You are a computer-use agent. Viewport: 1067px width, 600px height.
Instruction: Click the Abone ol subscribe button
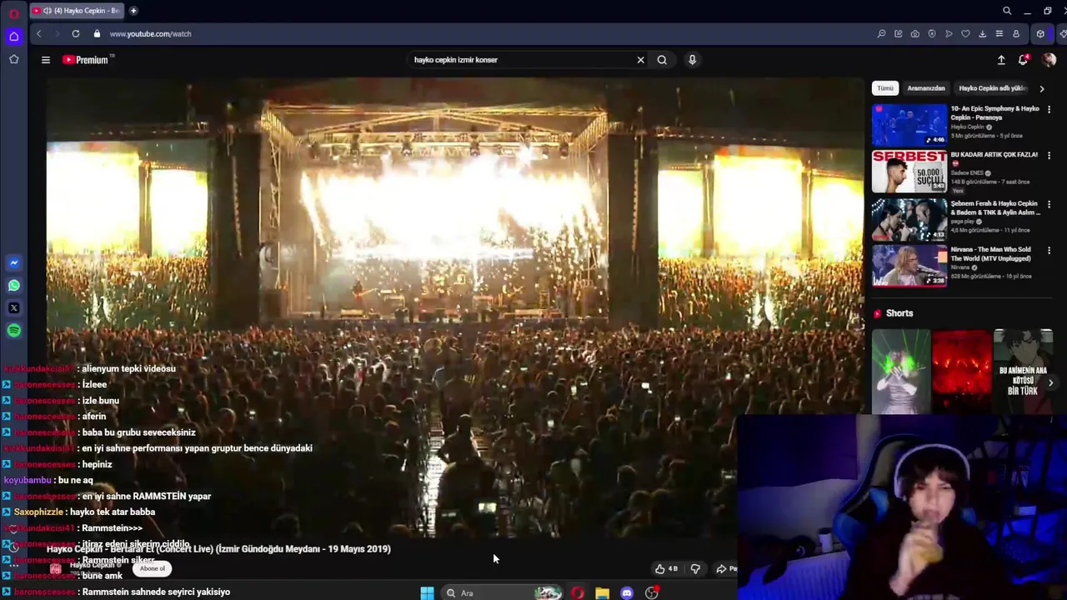153,568
